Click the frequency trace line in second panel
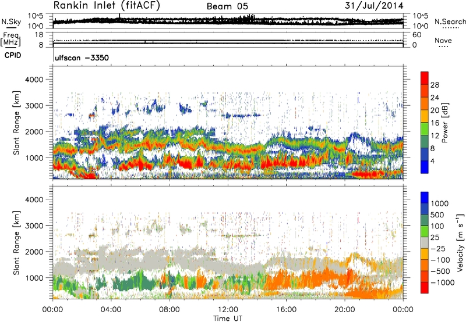466x322 pixels. pyautogui.click(x=228, y=44)
